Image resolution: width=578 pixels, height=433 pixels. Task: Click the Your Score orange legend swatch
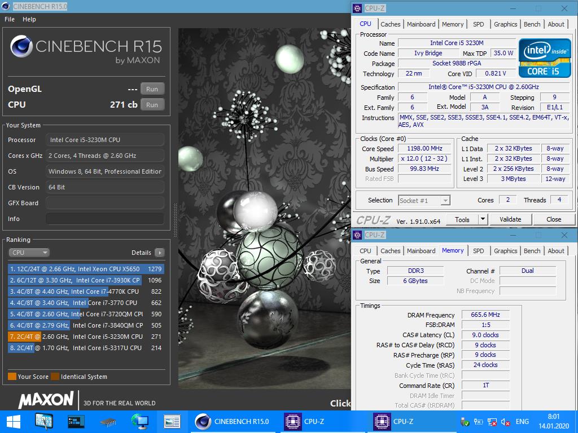(x=12, y=376)
